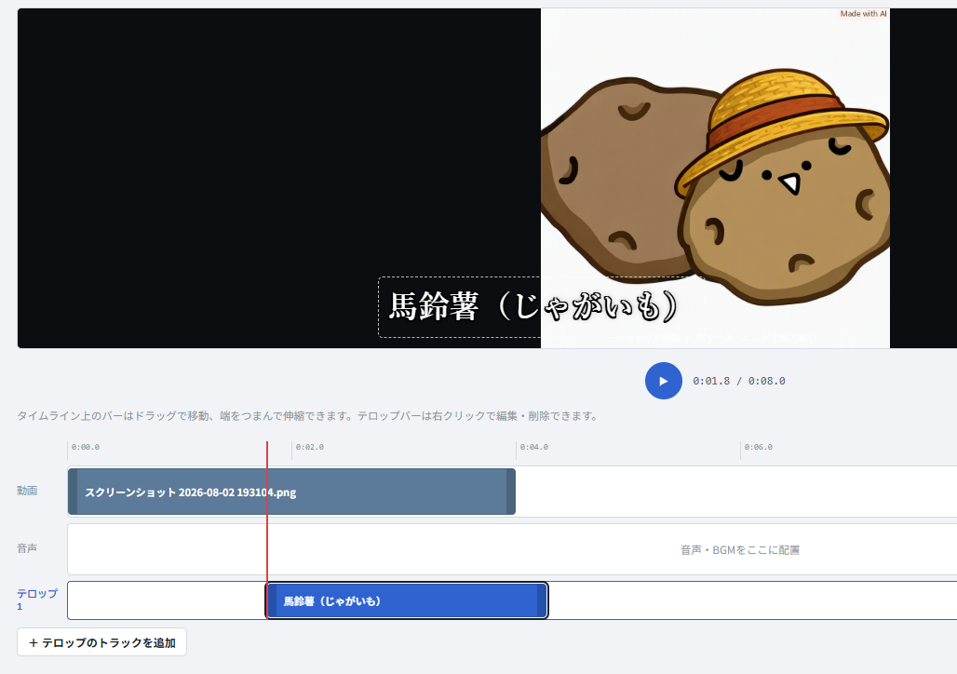The height and width of the screenshot is (674, 957).
Task: Click the blue play button
Action: 664,381
